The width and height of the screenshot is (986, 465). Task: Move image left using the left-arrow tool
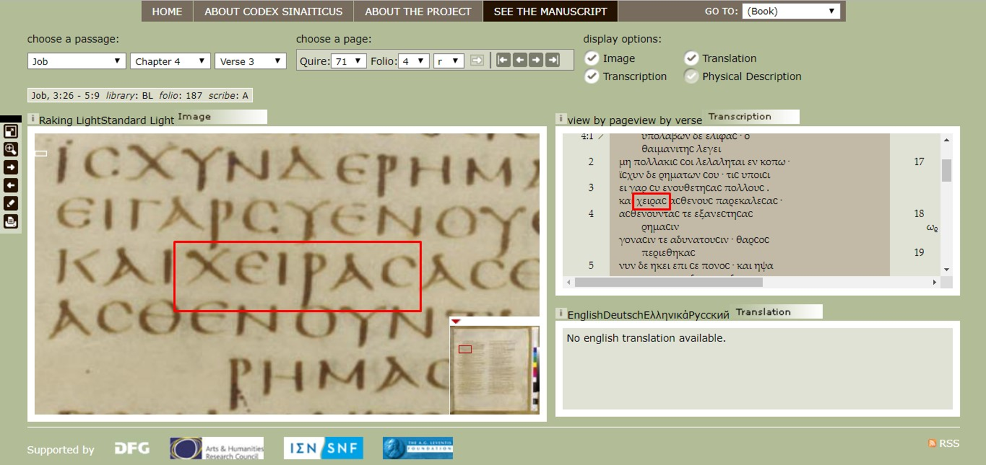(10, 185)
